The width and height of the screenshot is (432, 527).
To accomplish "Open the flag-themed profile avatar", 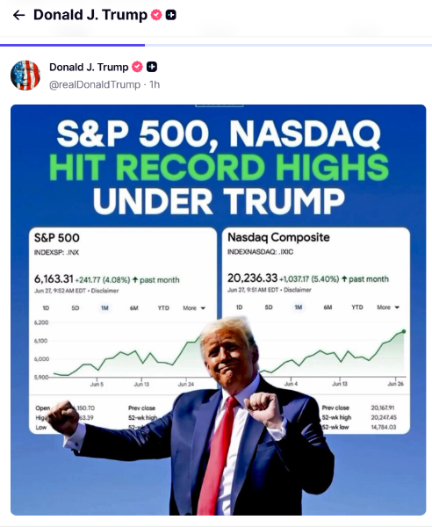I will coord(25,76).
